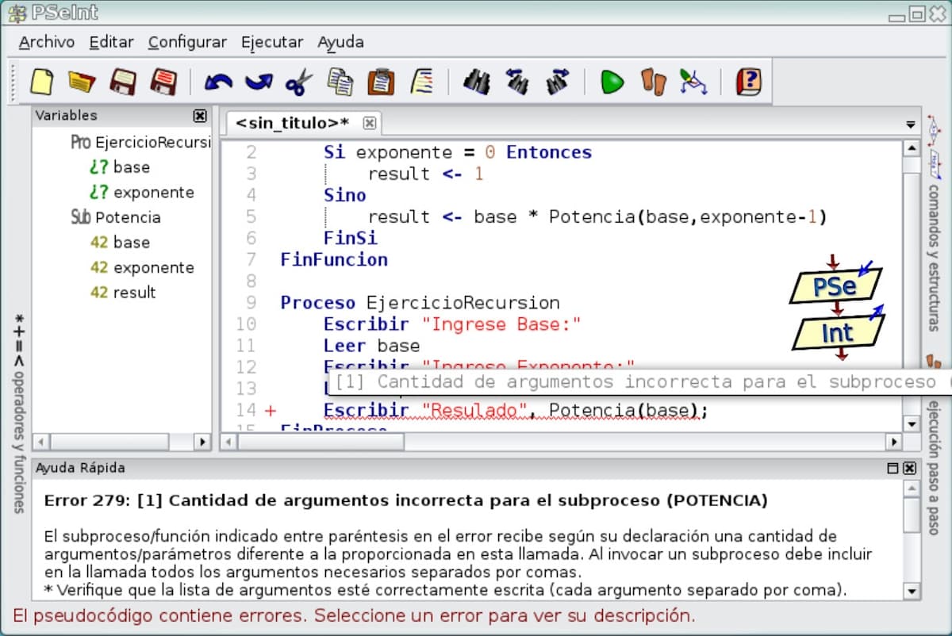The width and height of the screenshot is (952, 636).
Task: Open a file with the folder icon
Action: click(81, 82)
